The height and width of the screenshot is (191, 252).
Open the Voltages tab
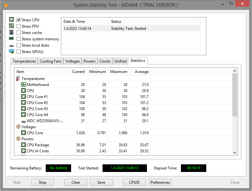pyautogui.click(x=72, y=61)
